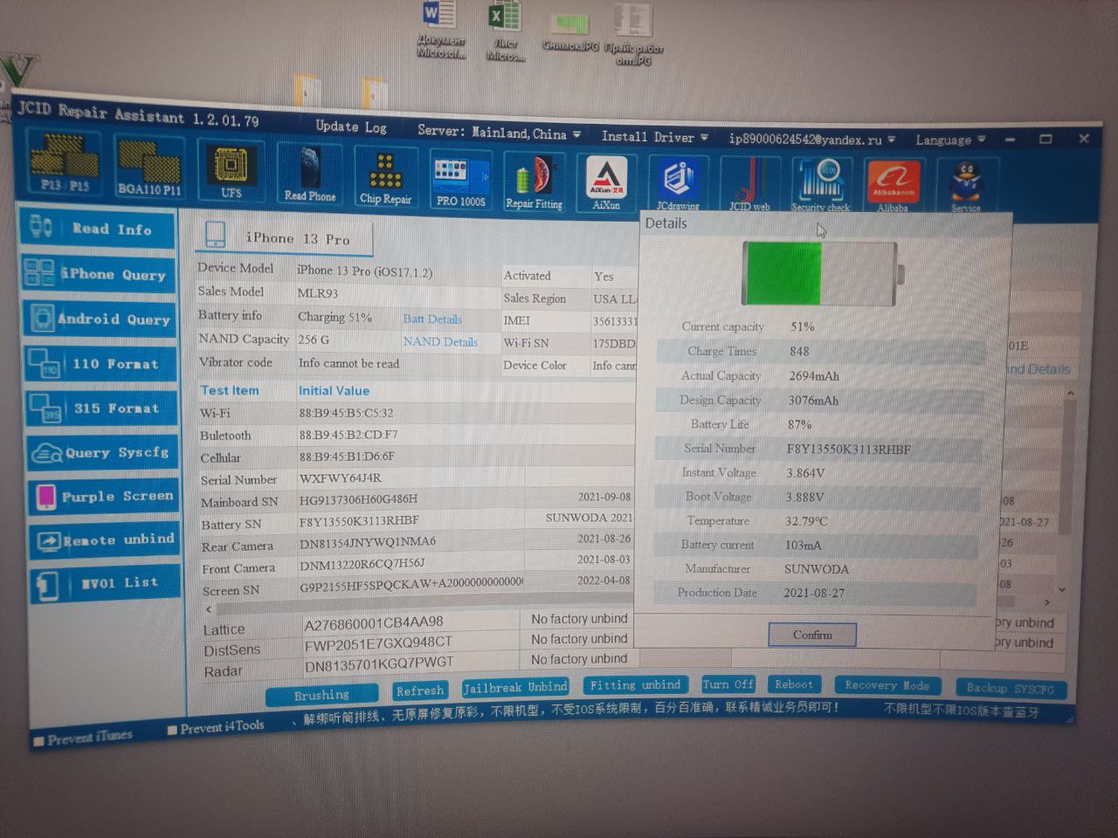Open NV01 List in sidebar
The image size is (1118, 838).
[106, 582]
